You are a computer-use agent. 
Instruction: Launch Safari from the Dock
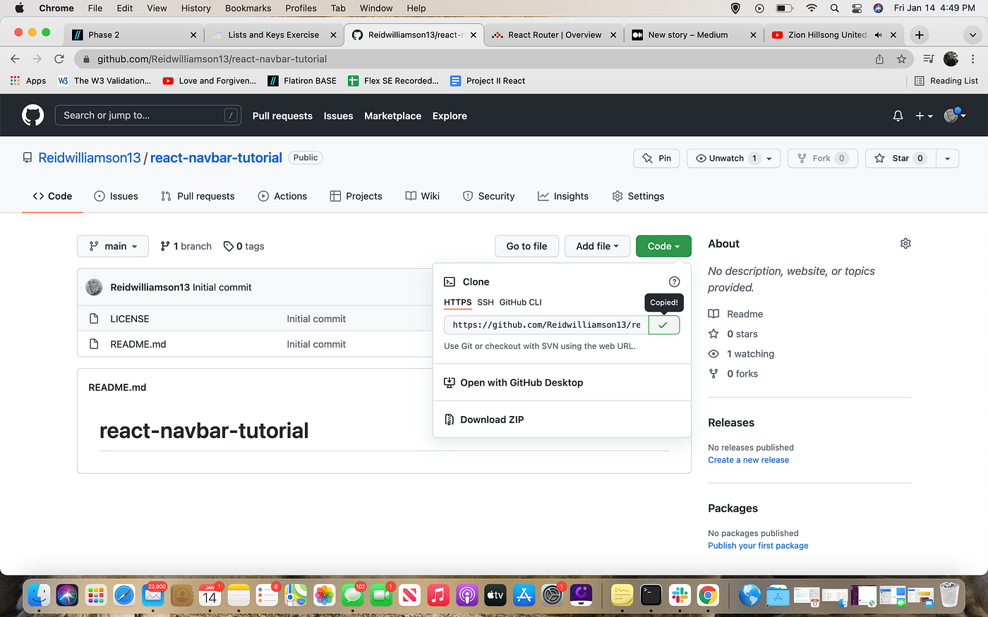point(124,596)
